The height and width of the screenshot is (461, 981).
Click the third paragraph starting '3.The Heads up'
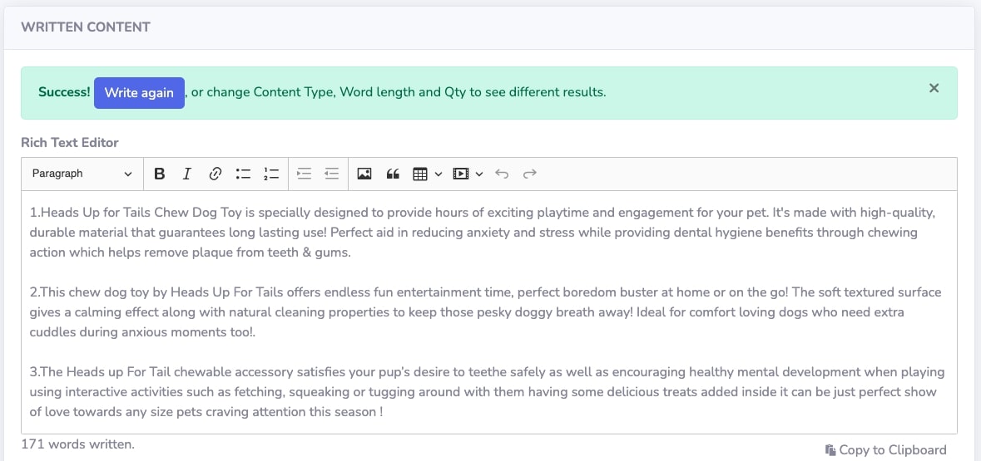(487, 392)
